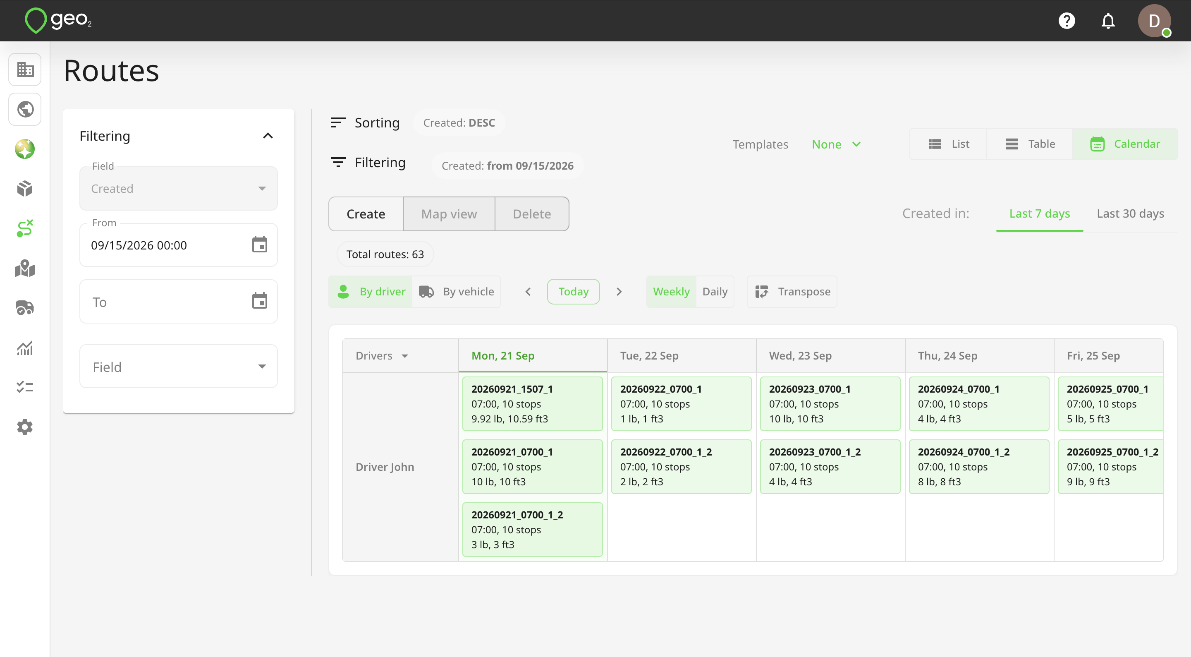Select the Daily calendar view
Image resolution: width=1191 pixels, height=657 pixels.
[x=715, y=292]
